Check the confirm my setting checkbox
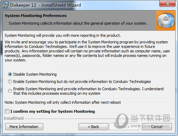Viewport: 178px width, 136px height. point(7,111)
